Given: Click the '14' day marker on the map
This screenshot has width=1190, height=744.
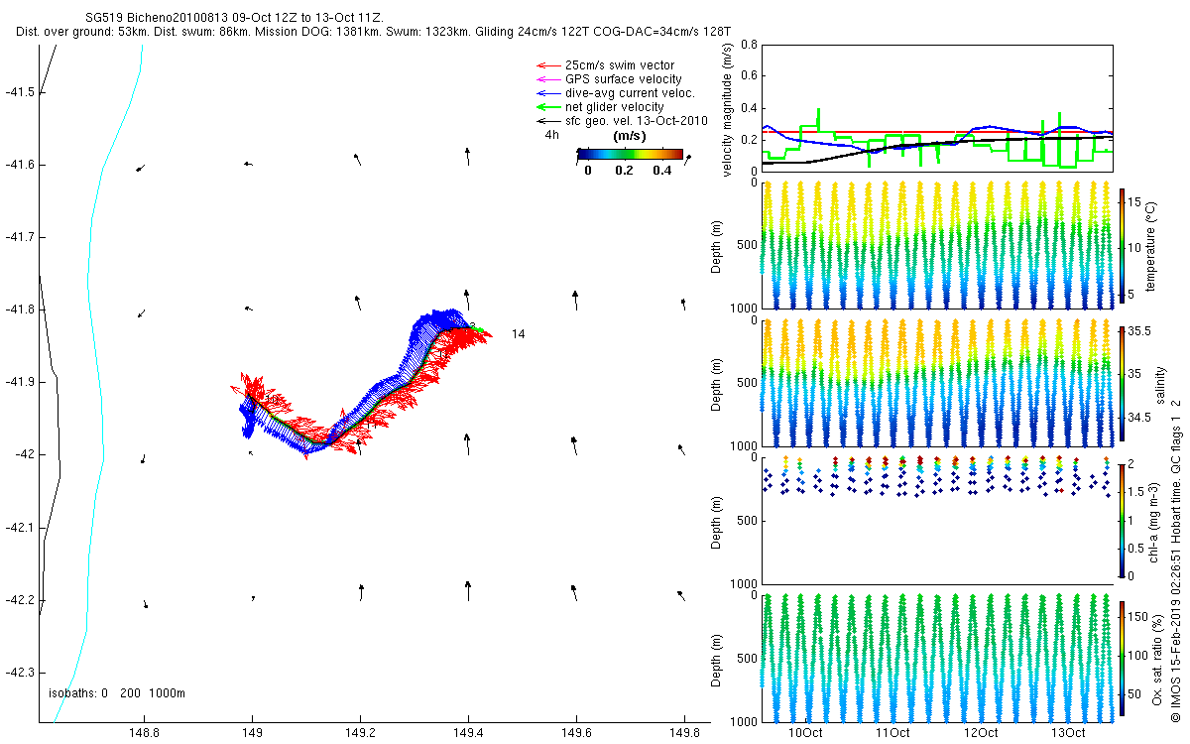Looking at the screenshot, I should pyautogui.click(x=518, y=334).
